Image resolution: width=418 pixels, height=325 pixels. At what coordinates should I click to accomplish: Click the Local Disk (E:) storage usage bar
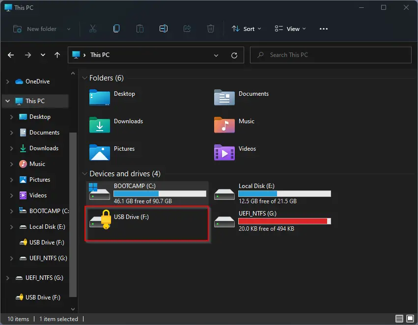pos(285,193)
